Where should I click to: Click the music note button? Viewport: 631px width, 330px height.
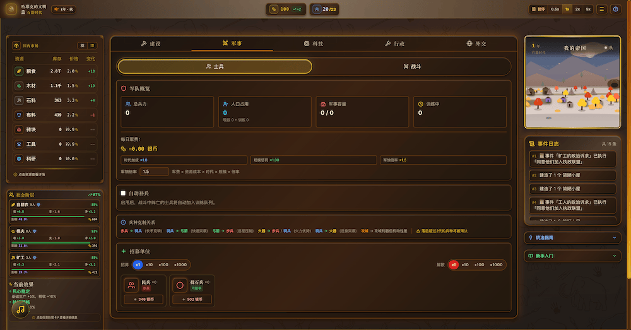pos(21,309)
